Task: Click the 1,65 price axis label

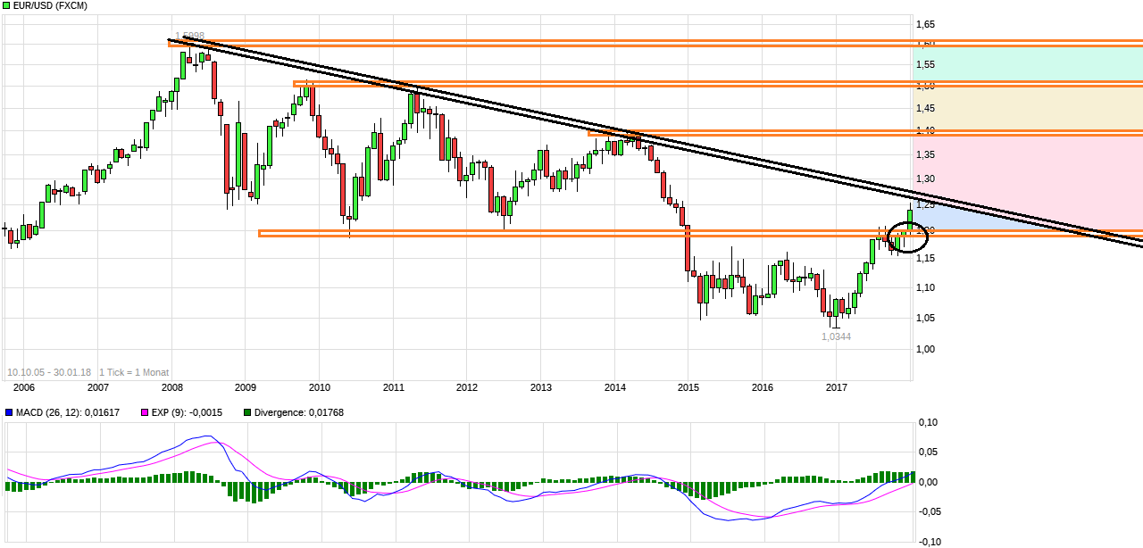Action: (925, 23)
